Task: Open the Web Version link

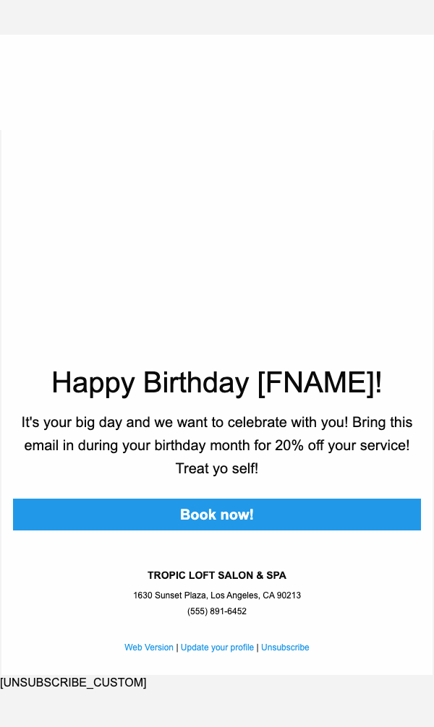Action: click(149, 648)
